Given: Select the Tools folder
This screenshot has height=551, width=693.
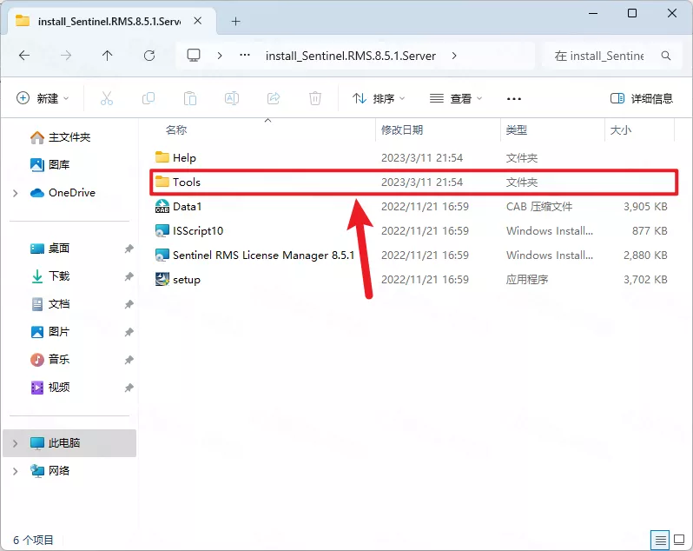Looking at the screenshot, I should tap(187, 183).
